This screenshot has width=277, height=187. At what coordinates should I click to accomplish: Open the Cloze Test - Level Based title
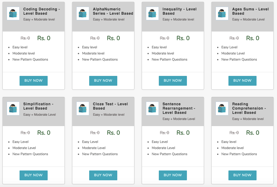111,106
